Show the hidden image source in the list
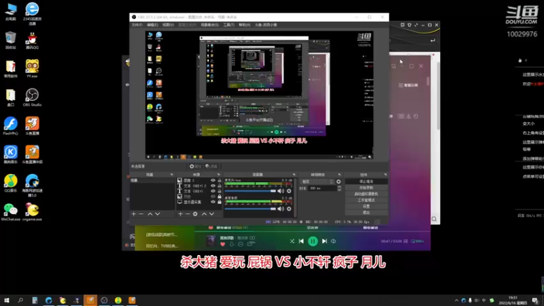 213,197
